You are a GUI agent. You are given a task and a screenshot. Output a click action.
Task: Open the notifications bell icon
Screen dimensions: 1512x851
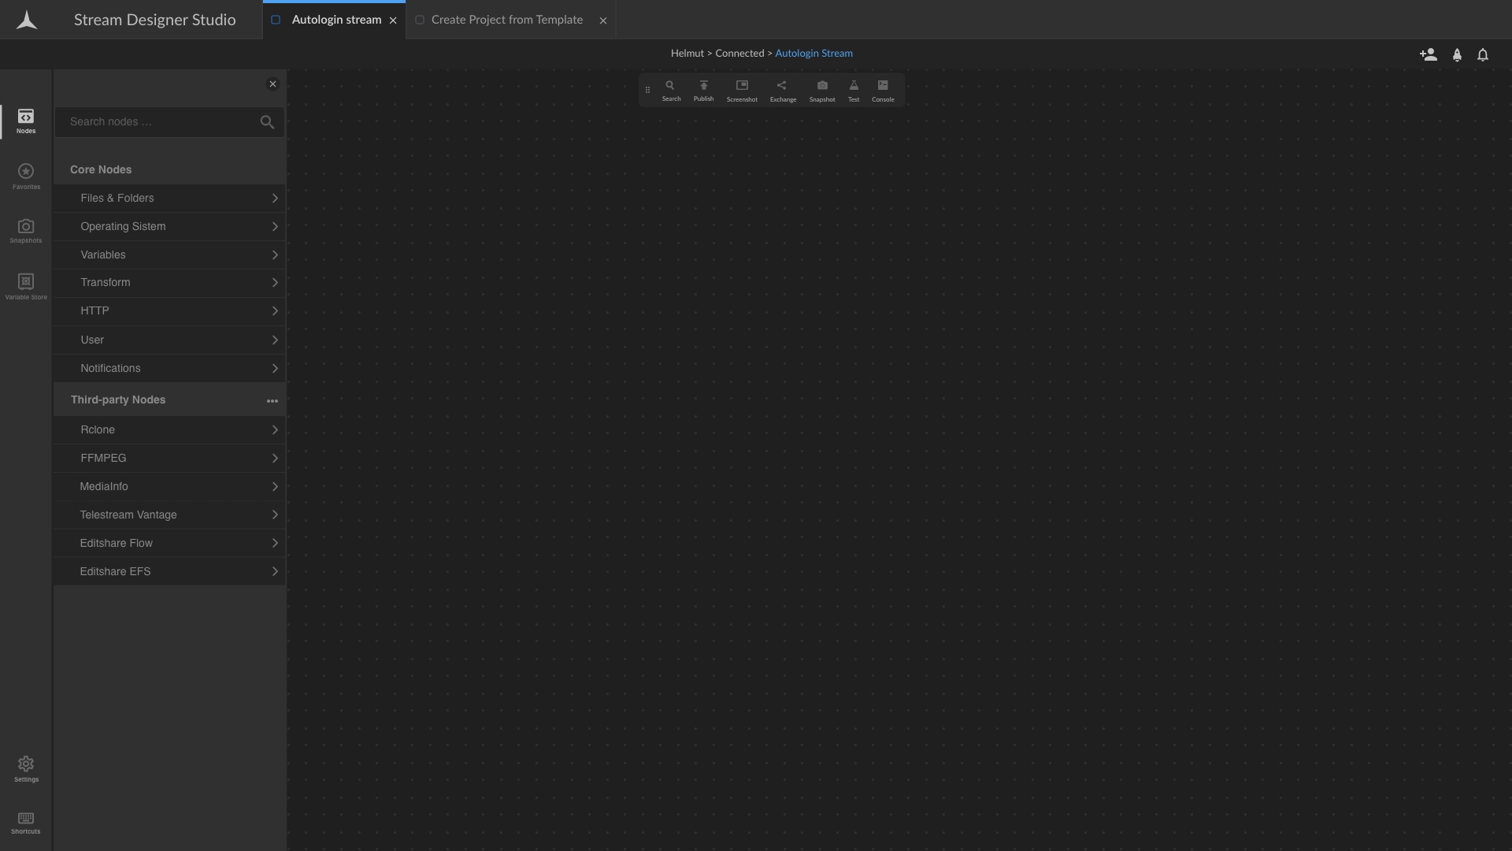pos(1482,54)
